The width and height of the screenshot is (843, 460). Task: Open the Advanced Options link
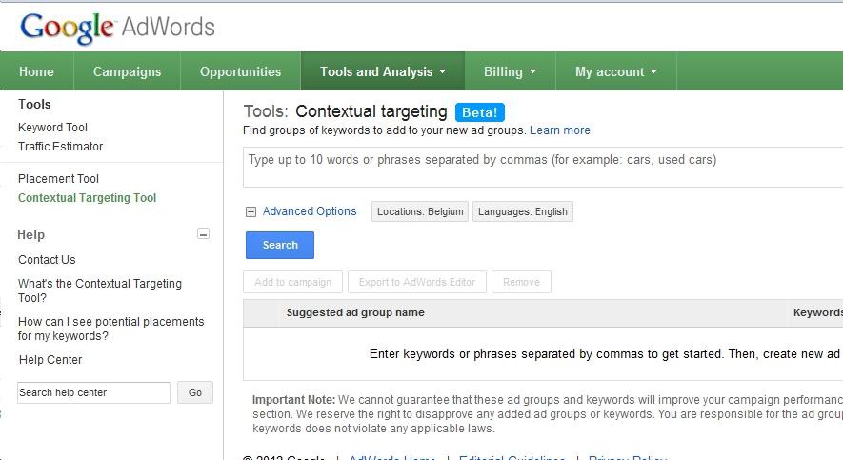[x=310, y=211]
